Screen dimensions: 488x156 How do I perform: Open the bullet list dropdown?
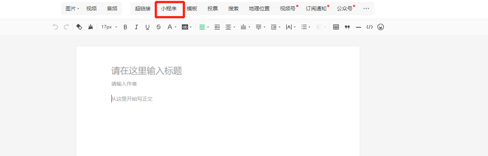(x=306, y=27)
